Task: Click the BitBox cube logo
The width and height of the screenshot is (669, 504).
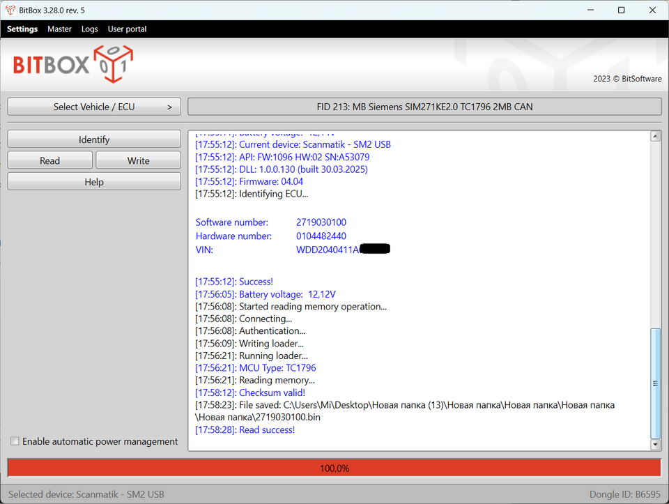Action: 113,65
